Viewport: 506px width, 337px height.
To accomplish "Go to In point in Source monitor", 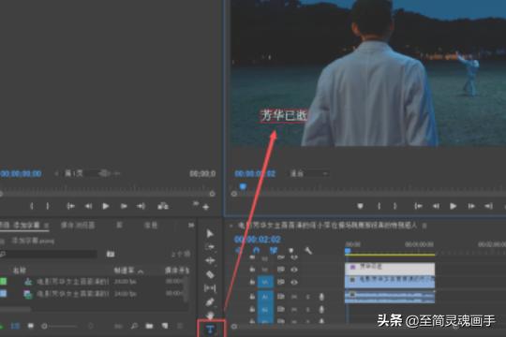I will click(70, 206).
